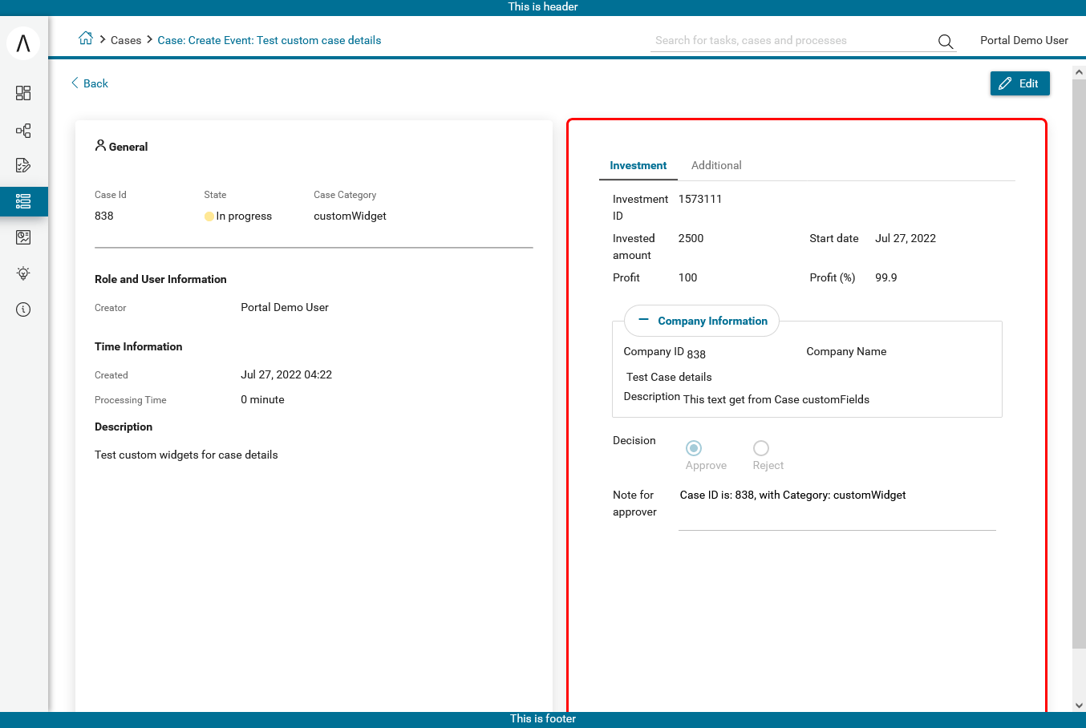
Task: Click breadcrumb Case: Create Event: Test custom case details
Action: click(x=269, y=40)
